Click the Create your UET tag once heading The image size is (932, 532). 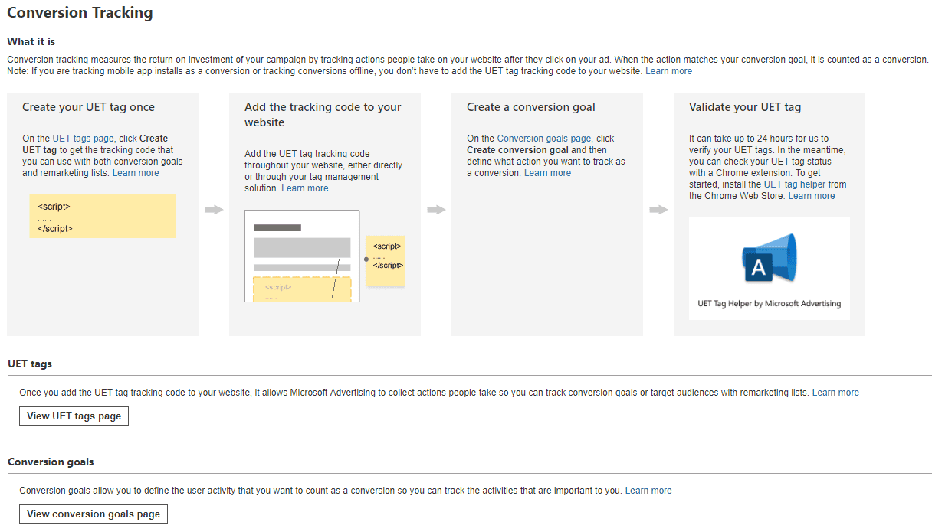pos(88,107)
